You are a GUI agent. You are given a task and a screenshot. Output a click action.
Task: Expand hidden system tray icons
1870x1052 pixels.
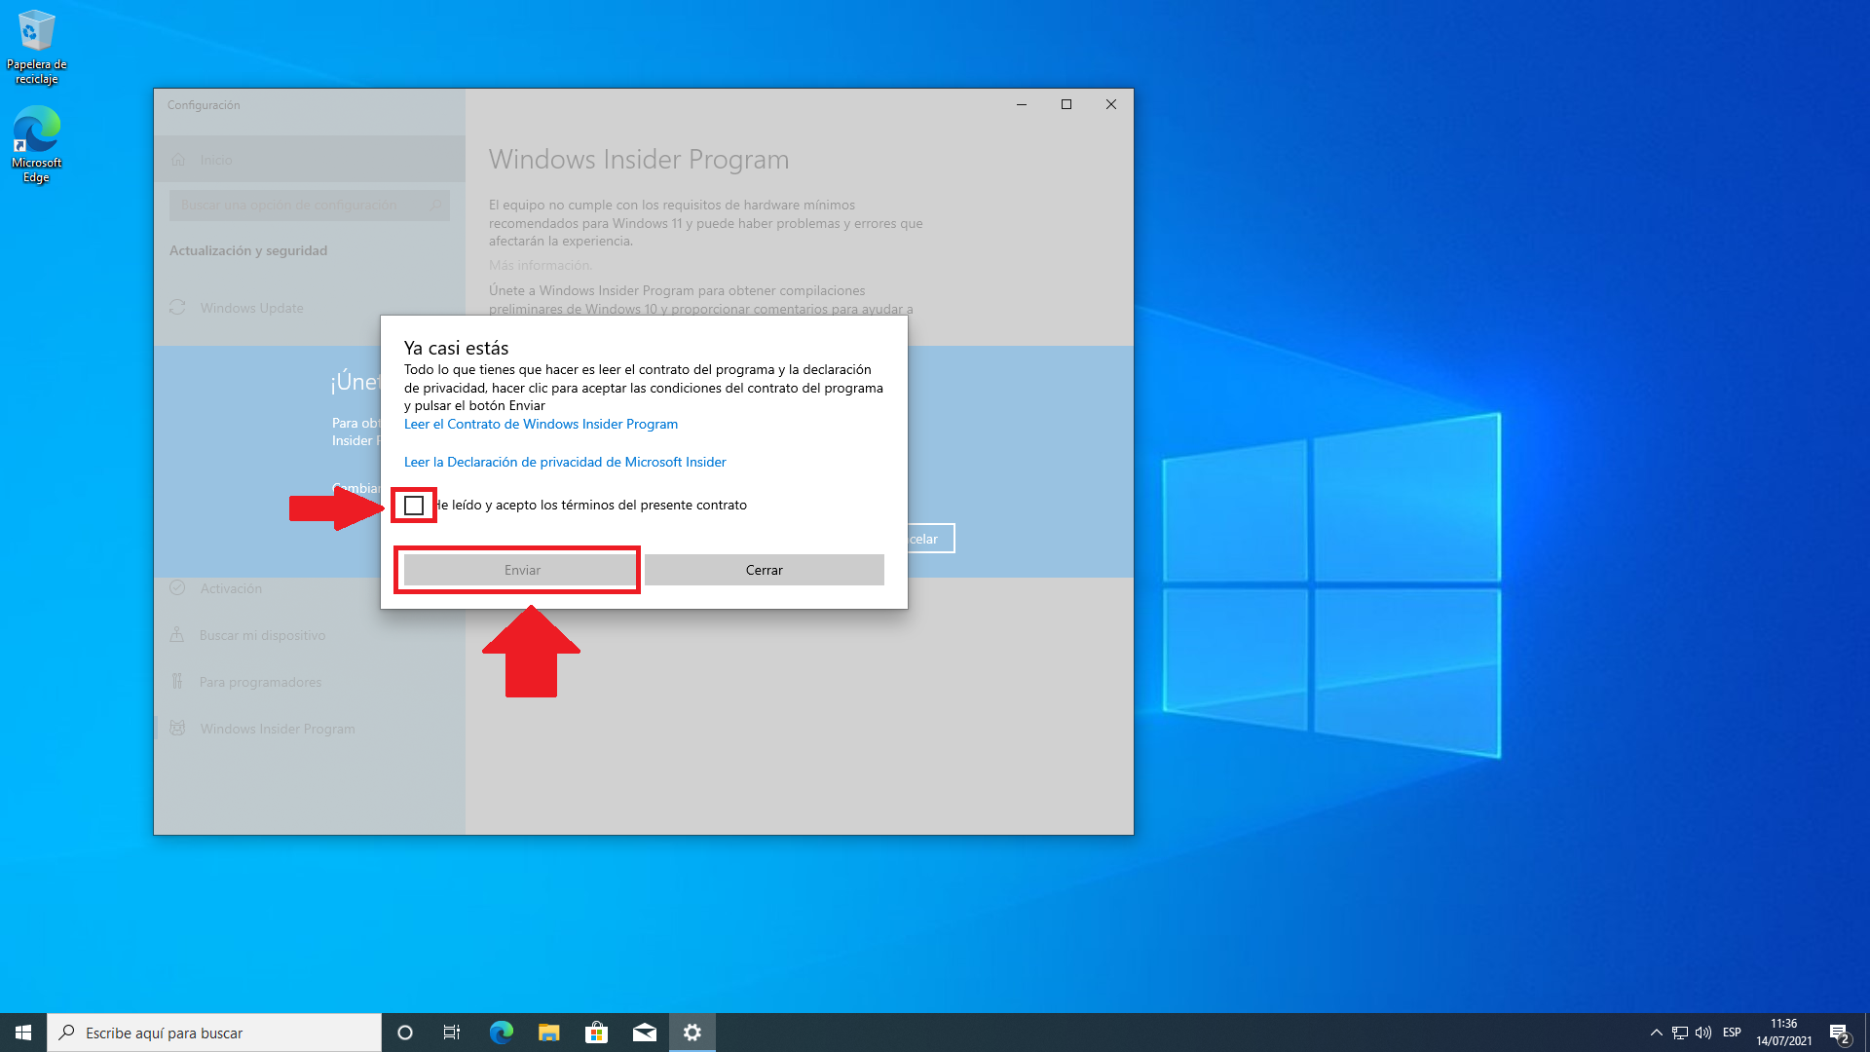pos(1656,1033)
